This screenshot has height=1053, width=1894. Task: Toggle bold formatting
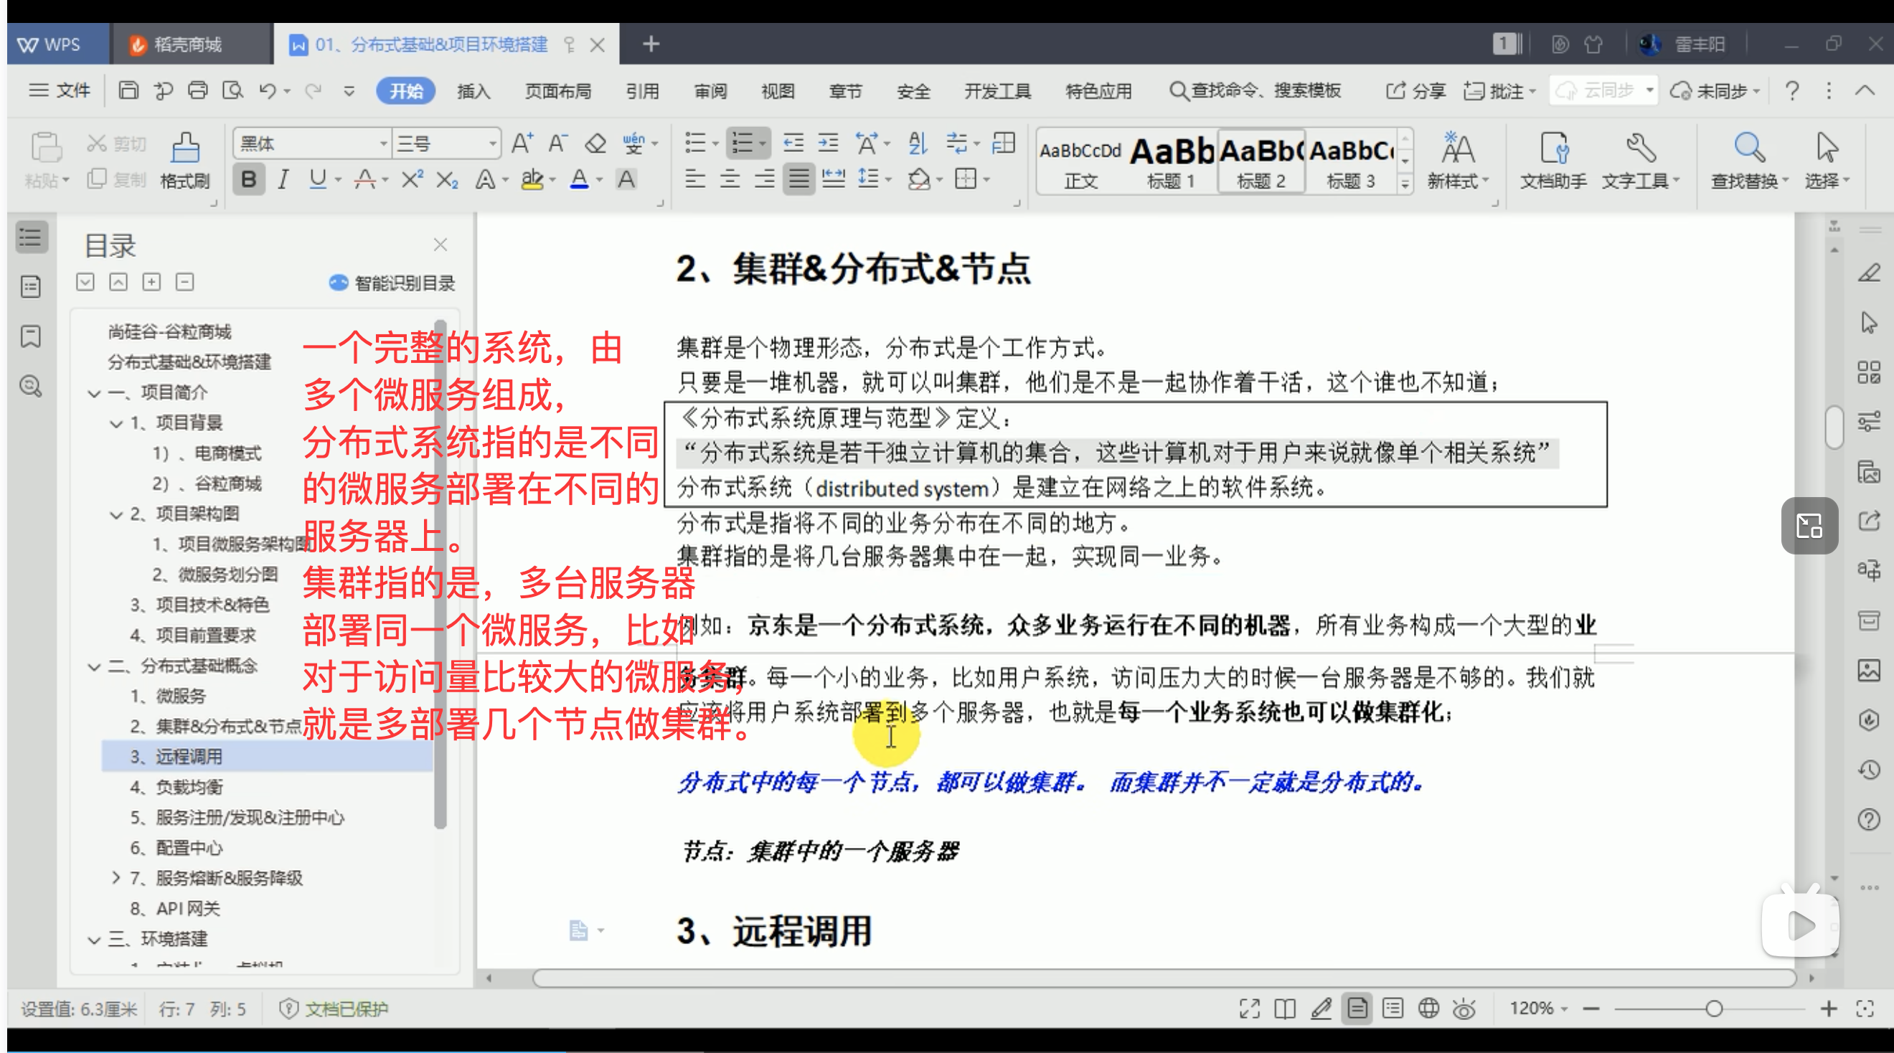(248, 179)
